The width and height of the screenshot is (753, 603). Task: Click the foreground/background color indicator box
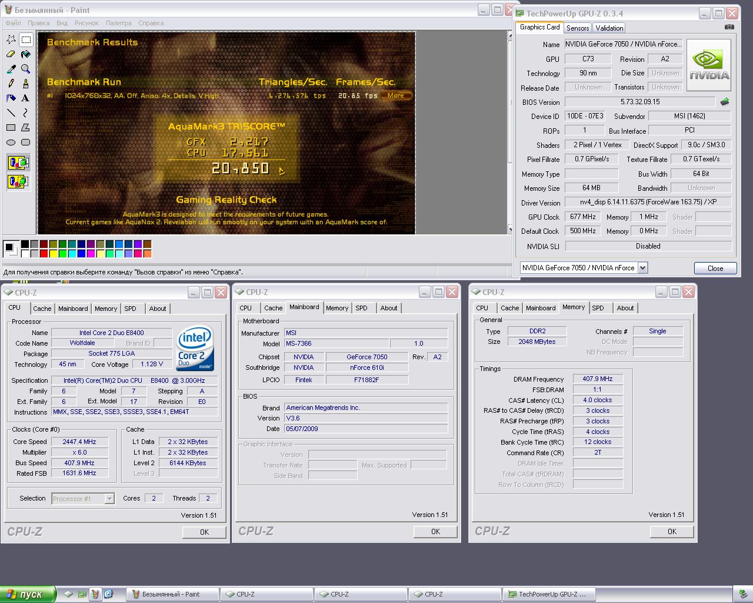(11, 249)
